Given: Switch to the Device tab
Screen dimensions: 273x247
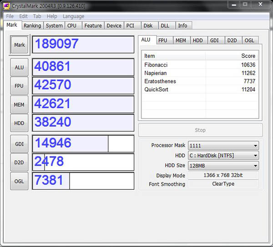Looking at the screenshot, I should pos(114,25).
